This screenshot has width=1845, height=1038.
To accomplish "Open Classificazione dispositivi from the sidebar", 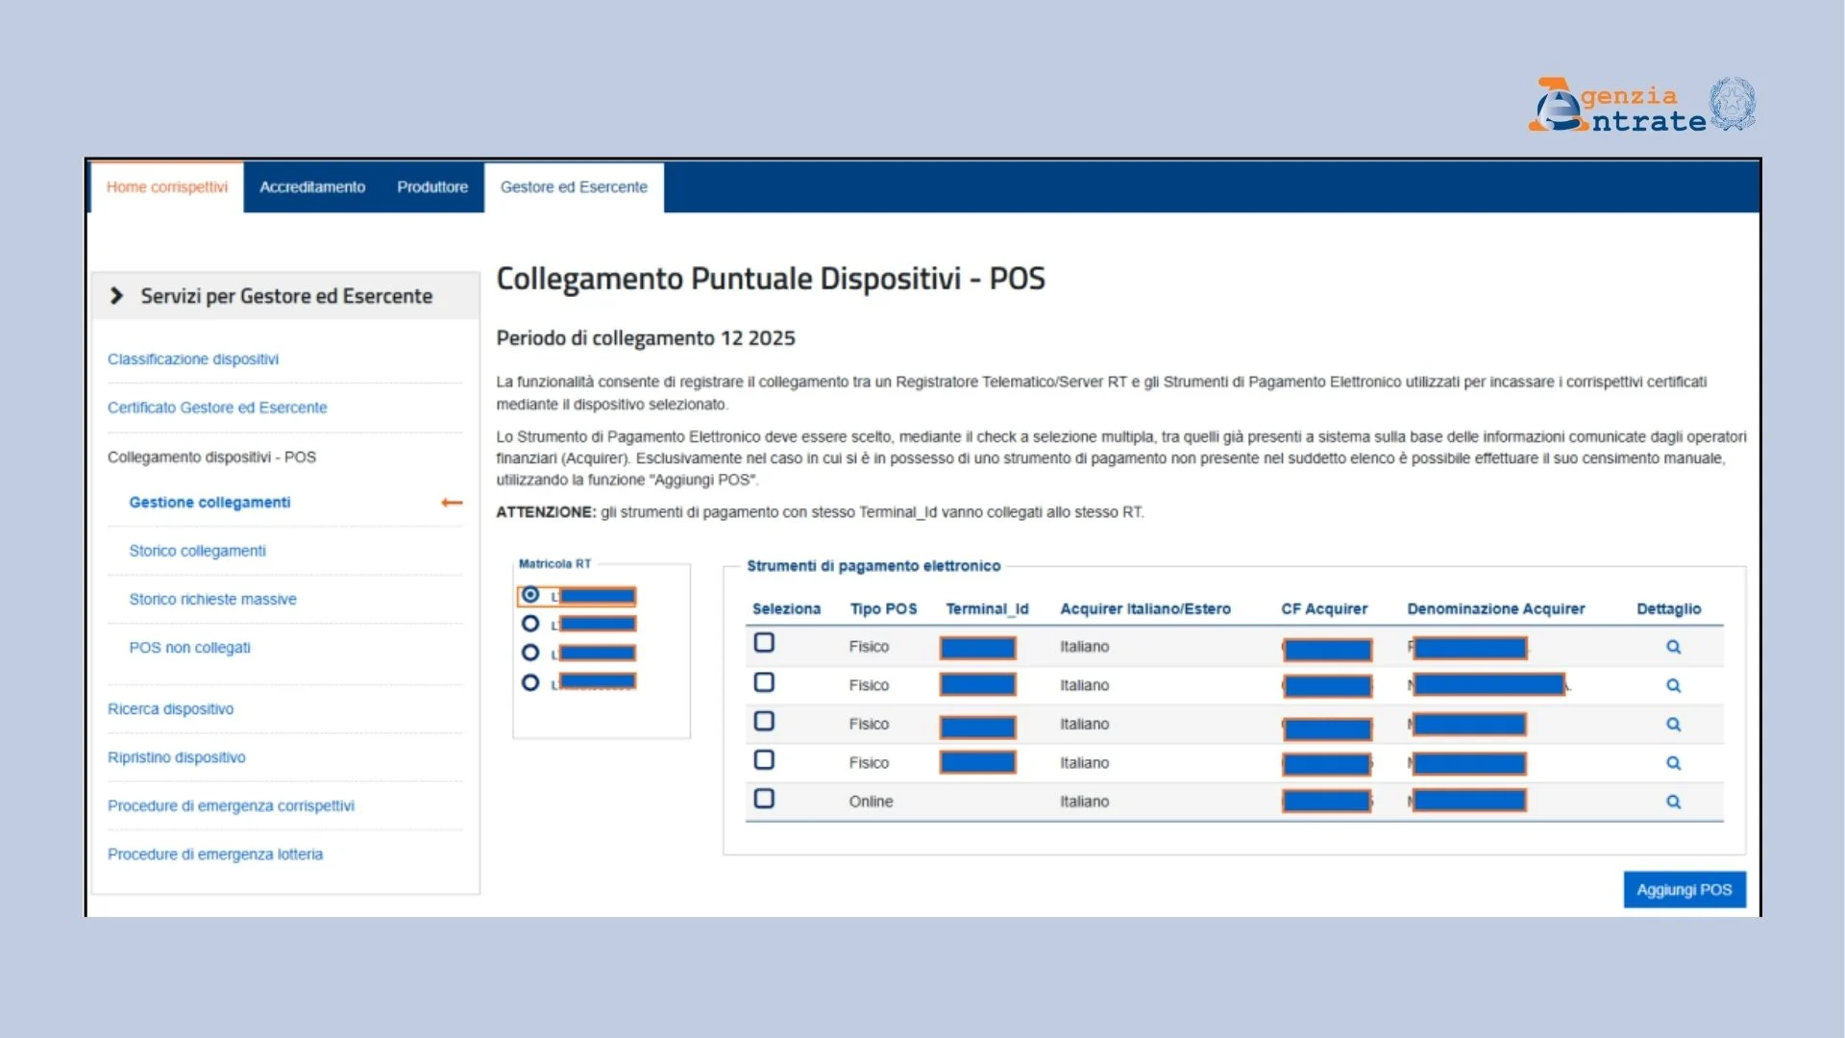I will (x=193, y=358).
